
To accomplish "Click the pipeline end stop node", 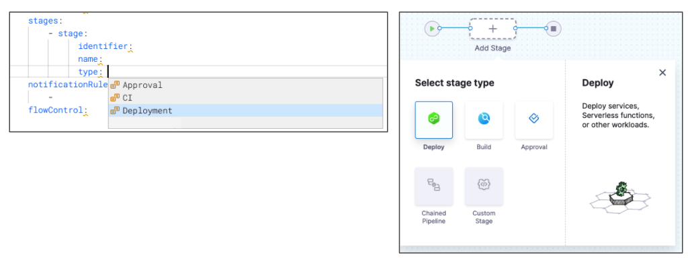I will [x=554, y=29].
